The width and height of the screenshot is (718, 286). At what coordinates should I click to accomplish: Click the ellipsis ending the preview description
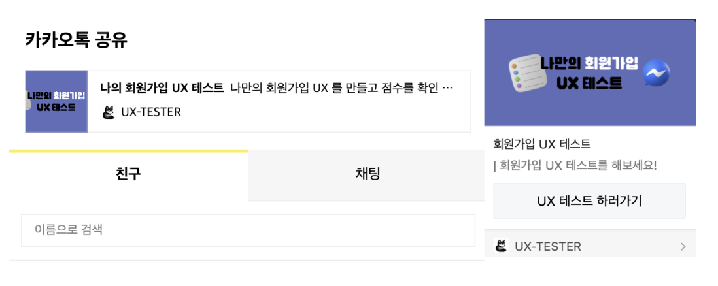click(449, 88)
